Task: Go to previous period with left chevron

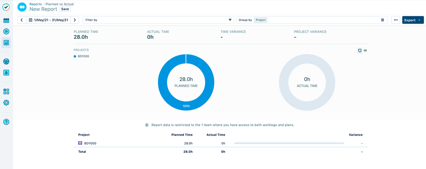Action: pos(22,20)
